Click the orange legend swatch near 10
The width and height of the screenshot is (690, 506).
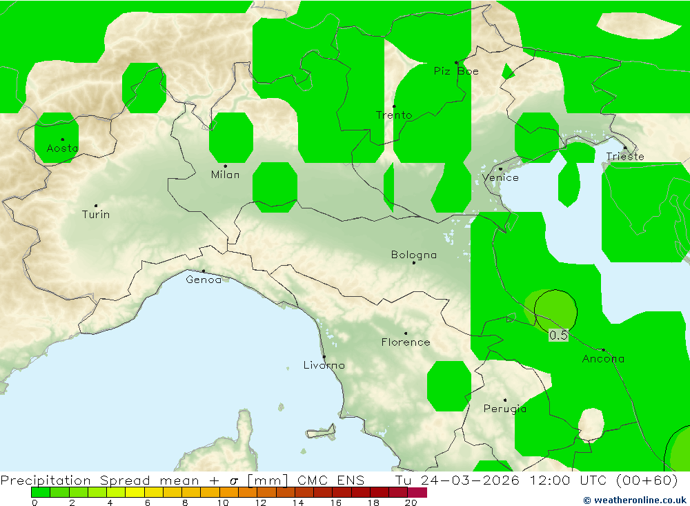tap(229, 492)
